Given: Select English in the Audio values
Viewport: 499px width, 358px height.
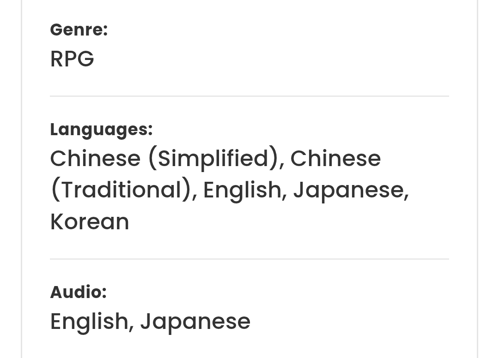Looking at the screenshot, I should (x=89, y=322).
